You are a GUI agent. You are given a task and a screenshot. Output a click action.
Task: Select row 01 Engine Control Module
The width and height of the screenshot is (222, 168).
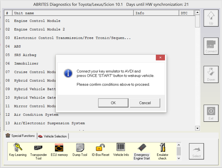(100, 21)
